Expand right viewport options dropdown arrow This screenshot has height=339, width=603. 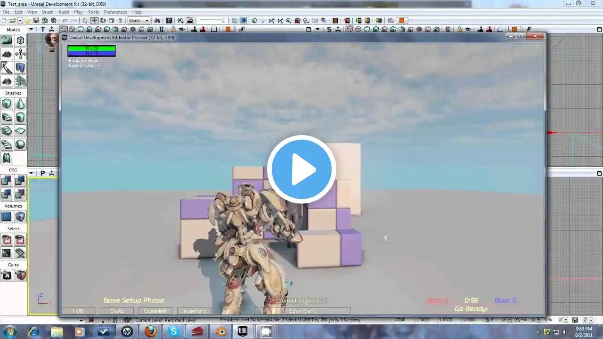(x=318, y=30)
